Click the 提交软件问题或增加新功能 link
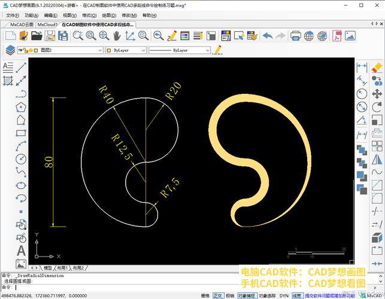The width and height of the screenshot is (385, 299). [x=329, y=295]
